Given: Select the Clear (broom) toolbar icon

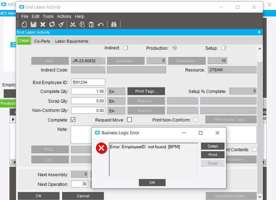Looking at the screenshot, I should click(61, 24).
